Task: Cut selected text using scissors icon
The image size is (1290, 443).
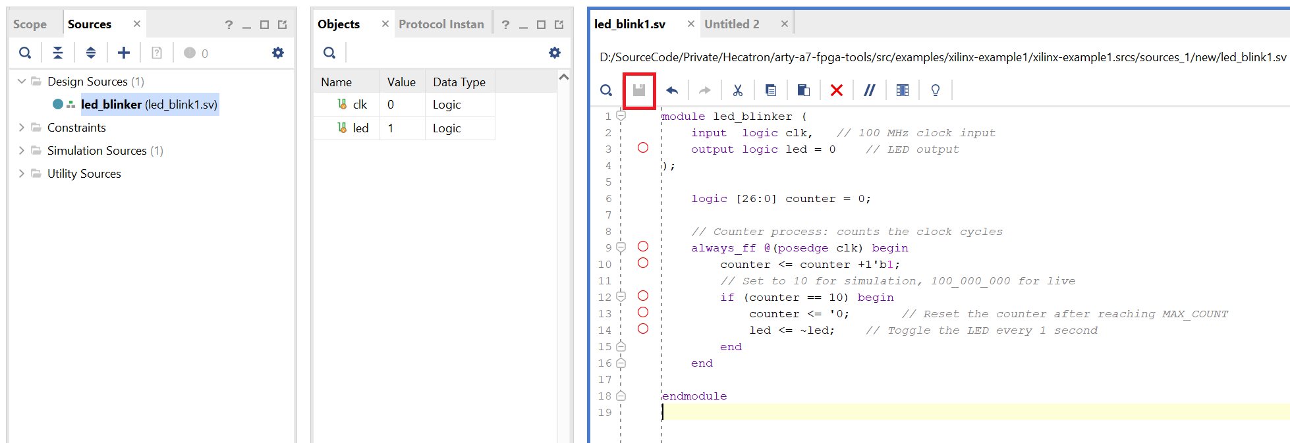Action: point(738,90)
